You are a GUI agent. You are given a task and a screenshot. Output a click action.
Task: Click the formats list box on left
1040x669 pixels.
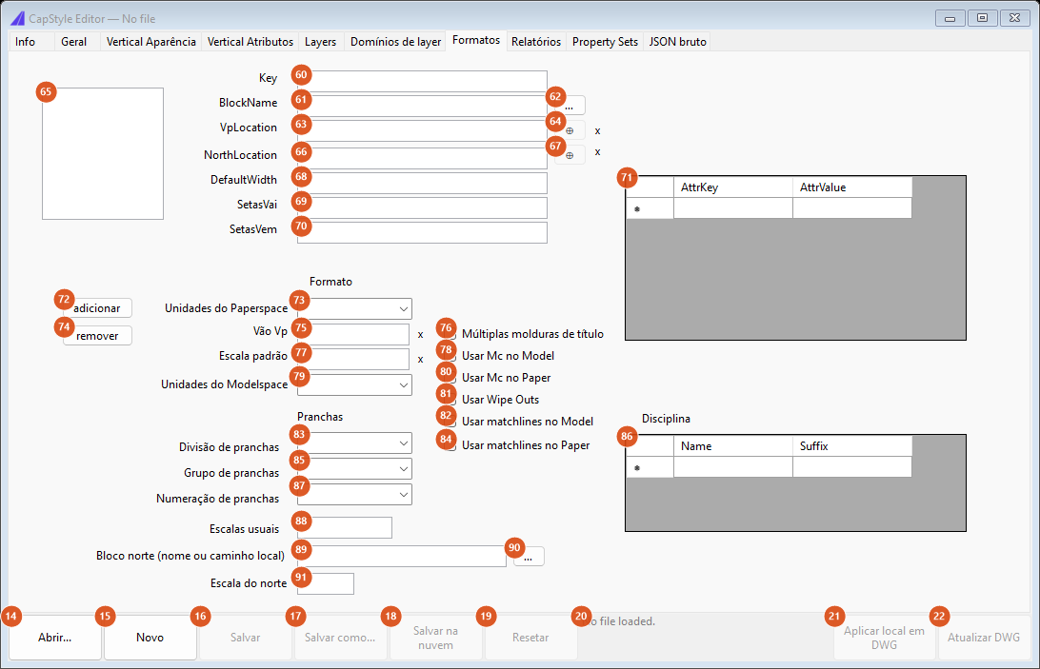coord(103,154)
